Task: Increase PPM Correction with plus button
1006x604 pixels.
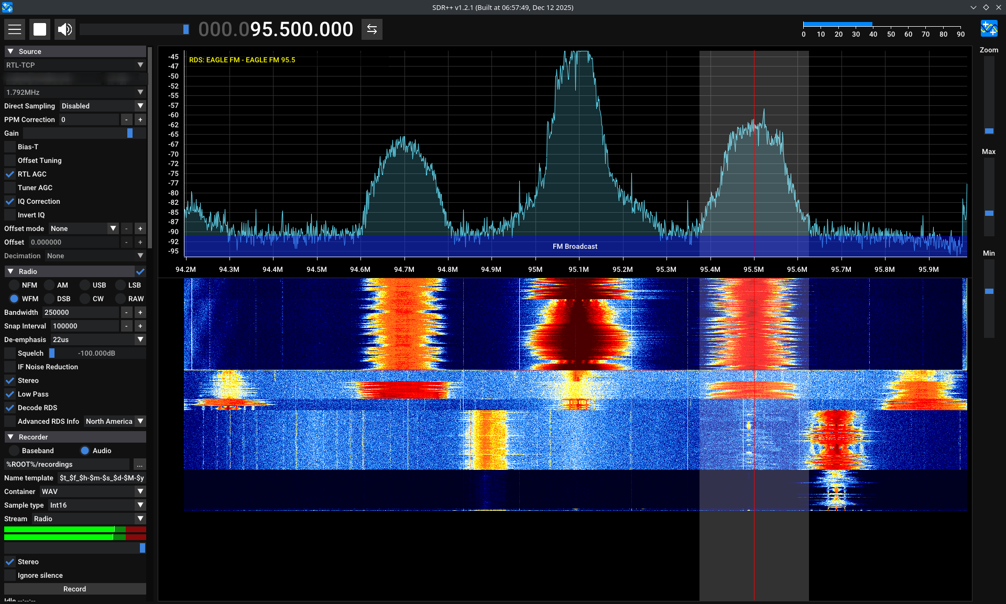Action: point(140,120)
